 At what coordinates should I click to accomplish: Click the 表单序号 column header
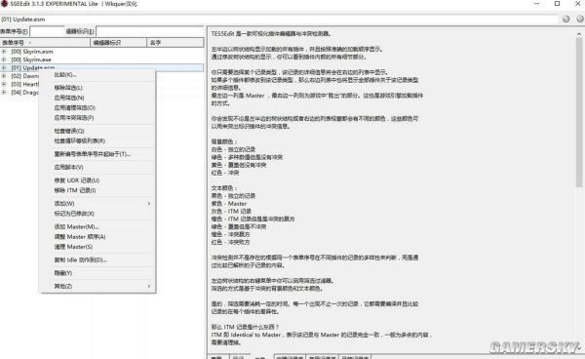[45, 43]
